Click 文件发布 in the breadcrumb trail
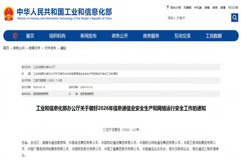241x160 pixels. [50, 48]
